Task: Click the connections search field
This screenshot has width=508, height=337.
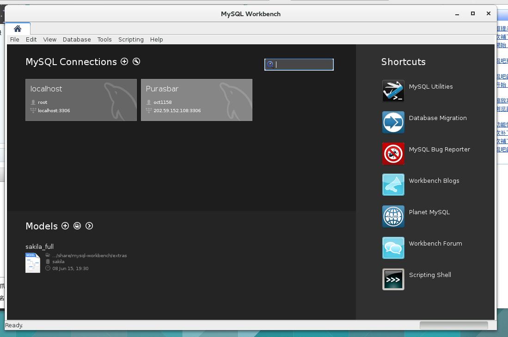Action: (x=299, y=64)
